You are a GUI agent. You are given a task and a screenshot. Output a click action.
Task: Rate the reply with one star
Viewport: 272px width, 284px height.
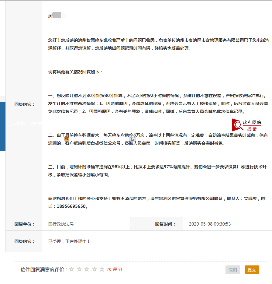[x=72, y=269]
